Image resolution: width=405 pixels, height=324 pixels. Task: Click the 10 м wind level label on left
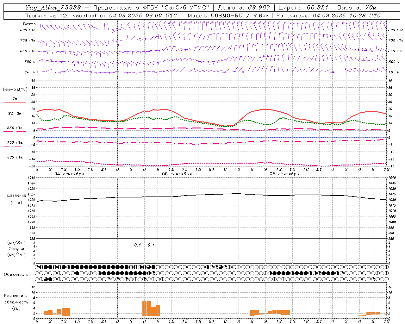pos(30,72)
